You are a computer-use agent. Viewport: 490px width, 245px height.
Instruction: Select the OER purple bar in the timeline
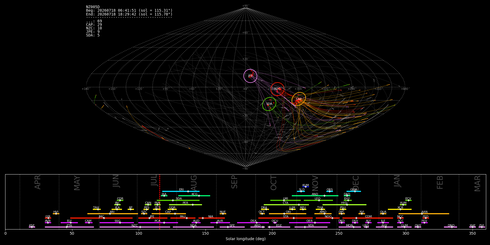(x=310, y=223)
